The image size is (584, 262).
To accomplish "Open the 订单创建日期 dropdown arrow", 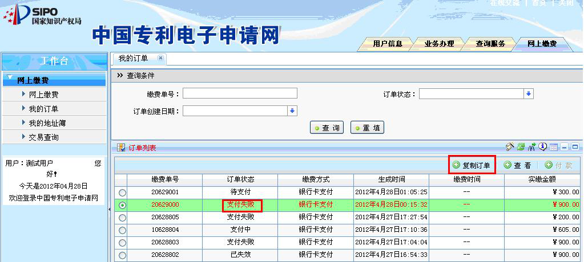I will (293, 111).
